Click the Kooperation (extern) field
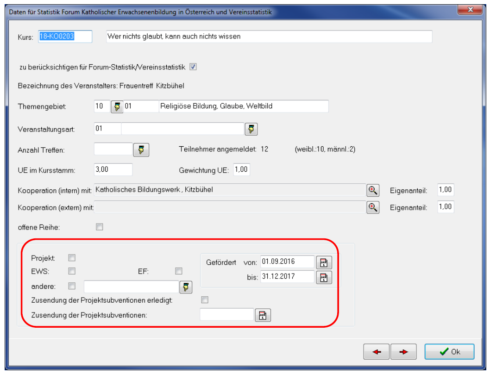490x374 pixels. coord(230,207)
